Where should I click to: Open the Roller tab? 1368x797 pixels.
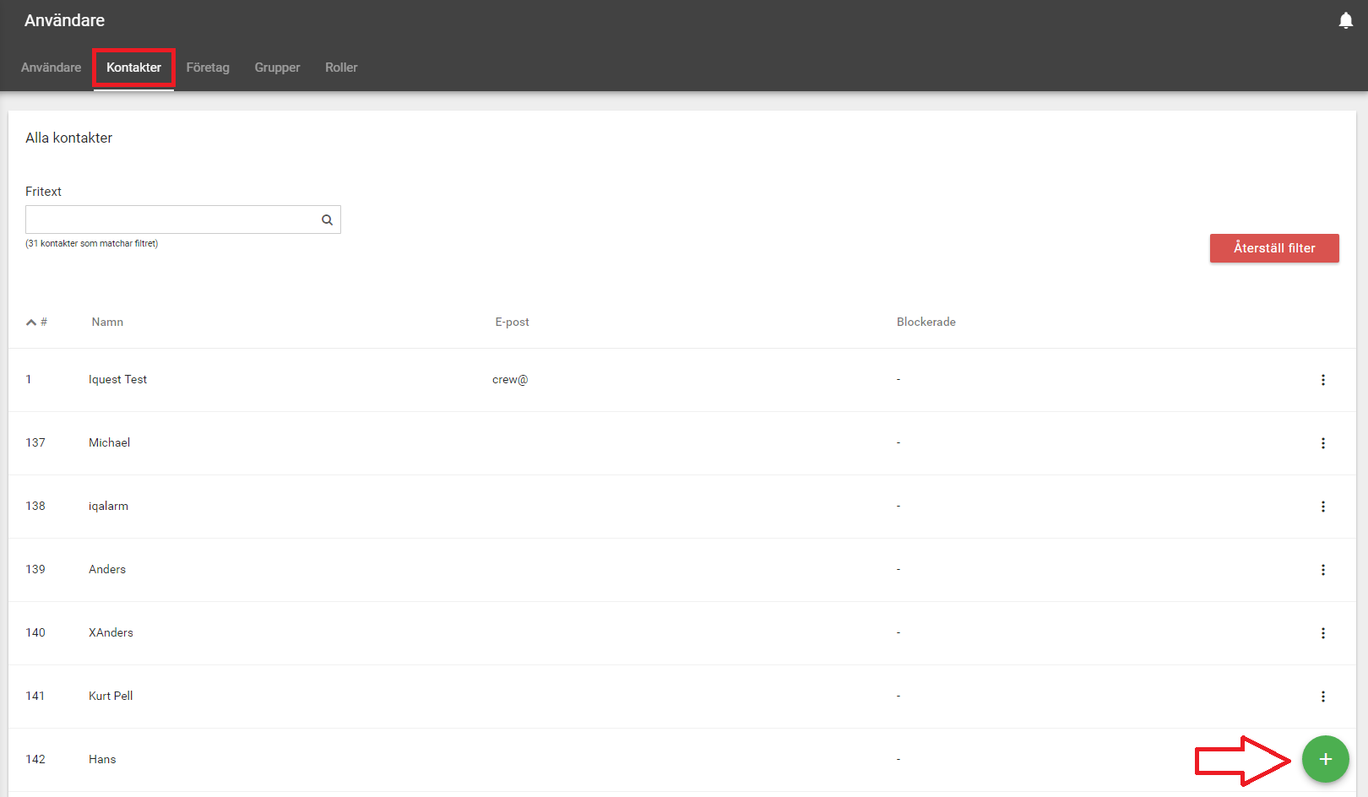pyautogui.click(x=341, y=68)
